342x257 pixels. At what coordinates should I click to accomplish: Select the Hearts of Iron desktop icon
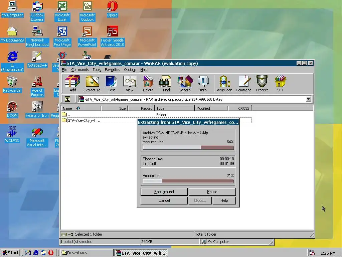(x=37, y=110)
